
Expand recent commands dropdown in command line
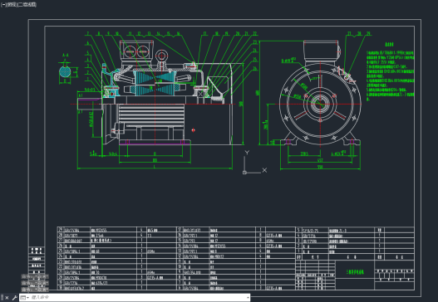pyautogui.click(x=25, y=298)
